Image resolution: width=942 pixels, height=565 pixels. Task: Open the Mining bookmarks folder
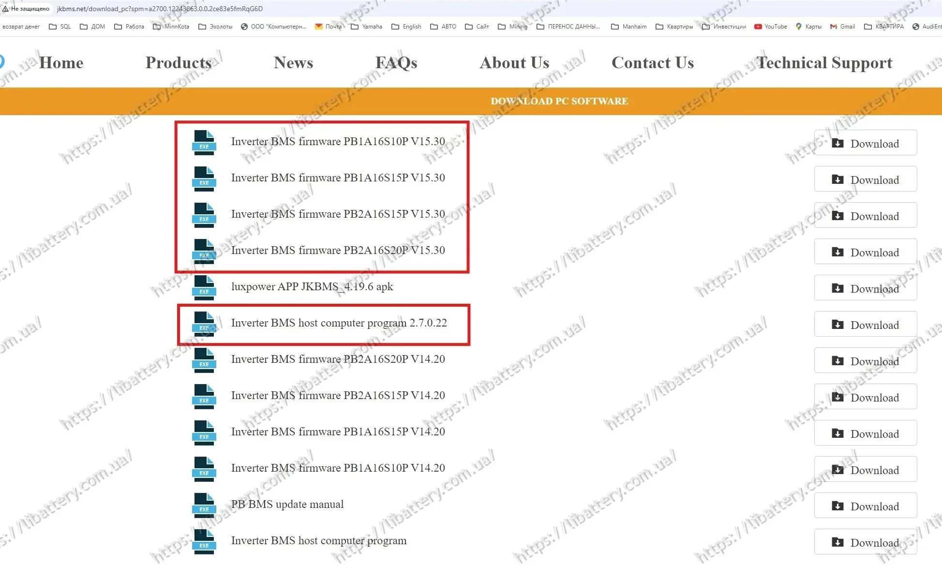(x=513, y=27)
